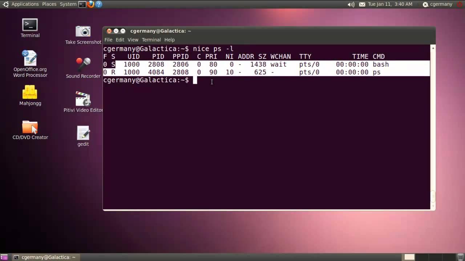Image resolution: width=465 pixels, height=261 pixels.
Task: Open the clock showing Tue Jan 11
Action: pyautogui.click(x=391, y=4)
